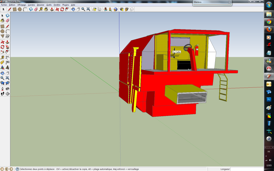
Task: Open the Aide menu
Action: (x=73, y=5)
